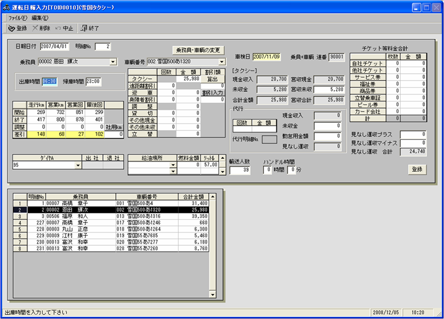Click the 登録 button under the ticket totals
This screenshot has width=444, height=319.
pyautogui.click(x=417, y=169)
